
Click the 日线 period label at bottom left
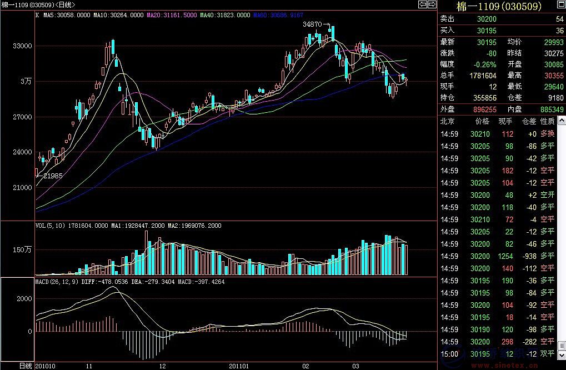(x=26, y=366)
